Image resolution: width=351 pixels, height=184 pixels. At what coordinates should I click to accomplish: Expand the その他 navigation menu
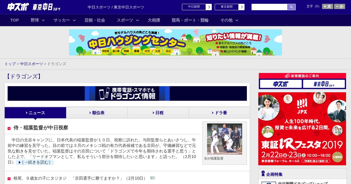pos(229,20)
